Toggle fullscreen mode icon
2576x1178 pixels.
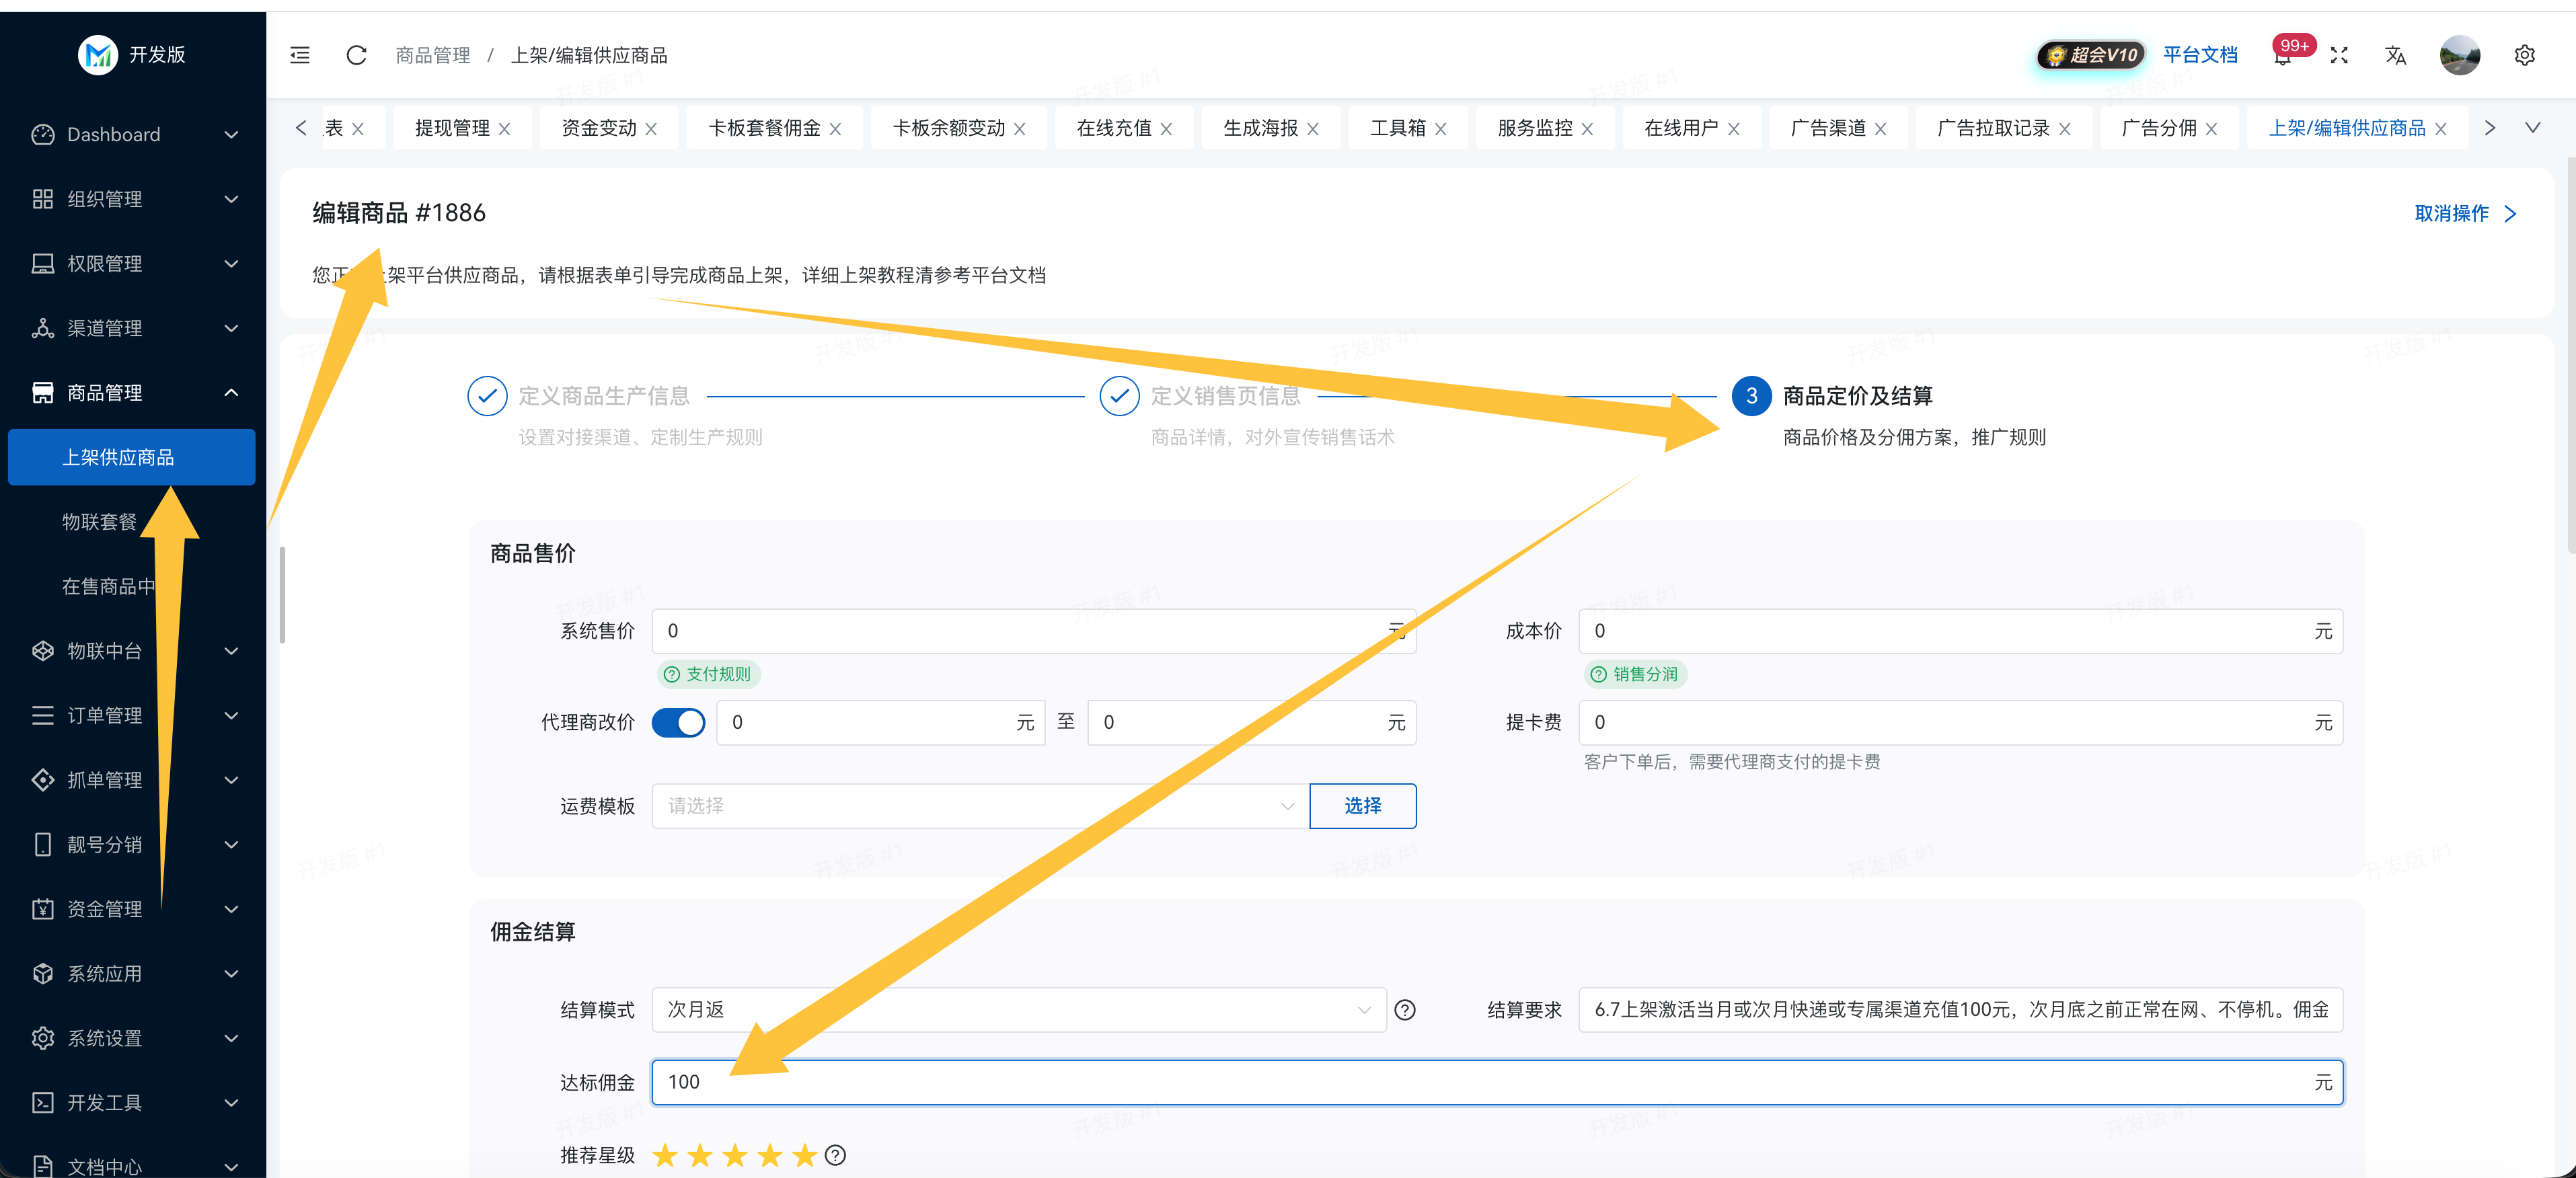[x=2338, y=56]
